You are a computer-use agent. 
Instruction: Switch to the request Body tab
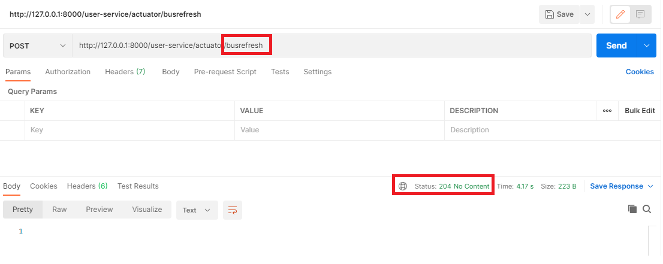click(x=171, y=72)
